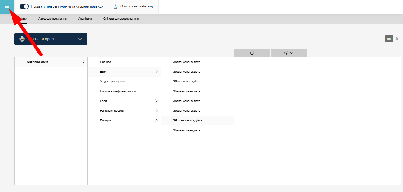The width and height of the screenshot is (403, 192).
Task: Expand the Напрямки роботи chevron
Action: pos(156,111)
